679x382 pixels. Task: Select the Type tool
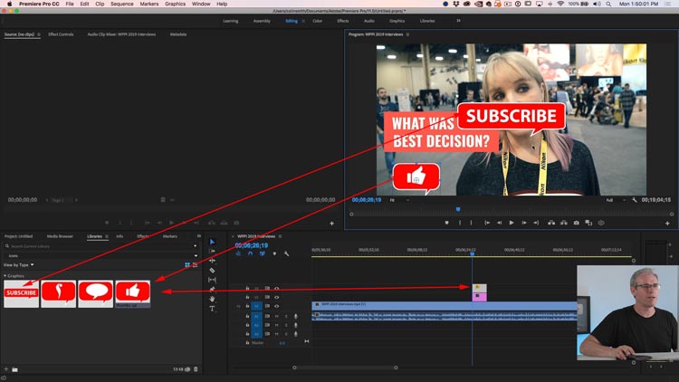point(212,309)
